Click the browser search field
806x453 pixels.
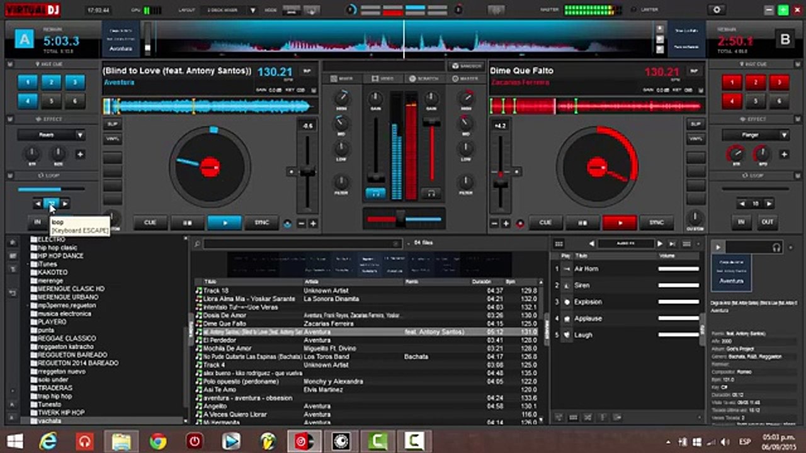(302, 243)
